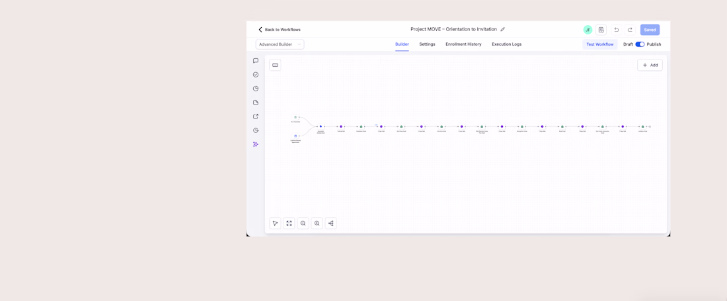
Task: Edit workflow name with pencil icon
Action: [502, 29]
